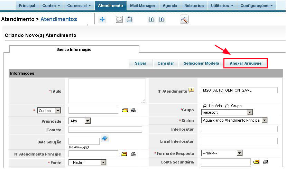Click the Contato input field
The height and width of the screenshot is (169, 286).
click(105, 130)
